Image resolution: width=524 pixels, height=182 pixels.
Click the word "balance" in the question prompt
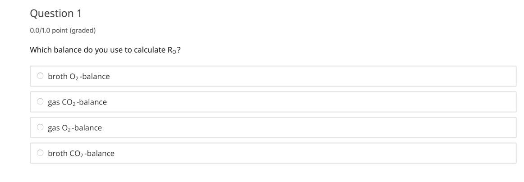tap(67, 50)
